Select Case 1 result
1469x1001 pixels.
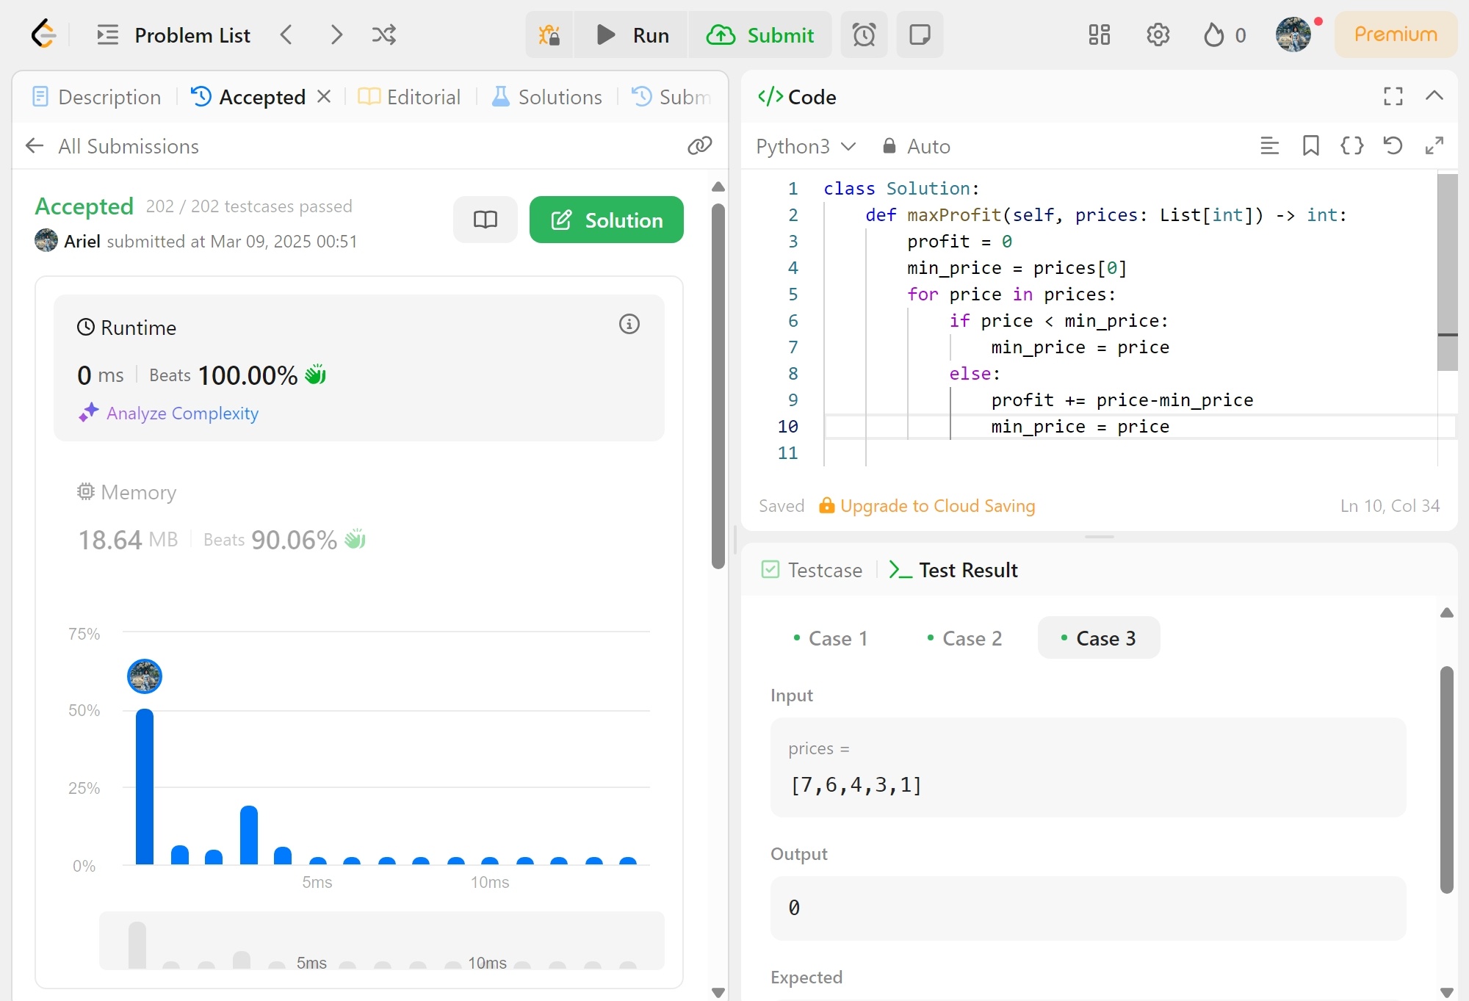tap(831, 638)
